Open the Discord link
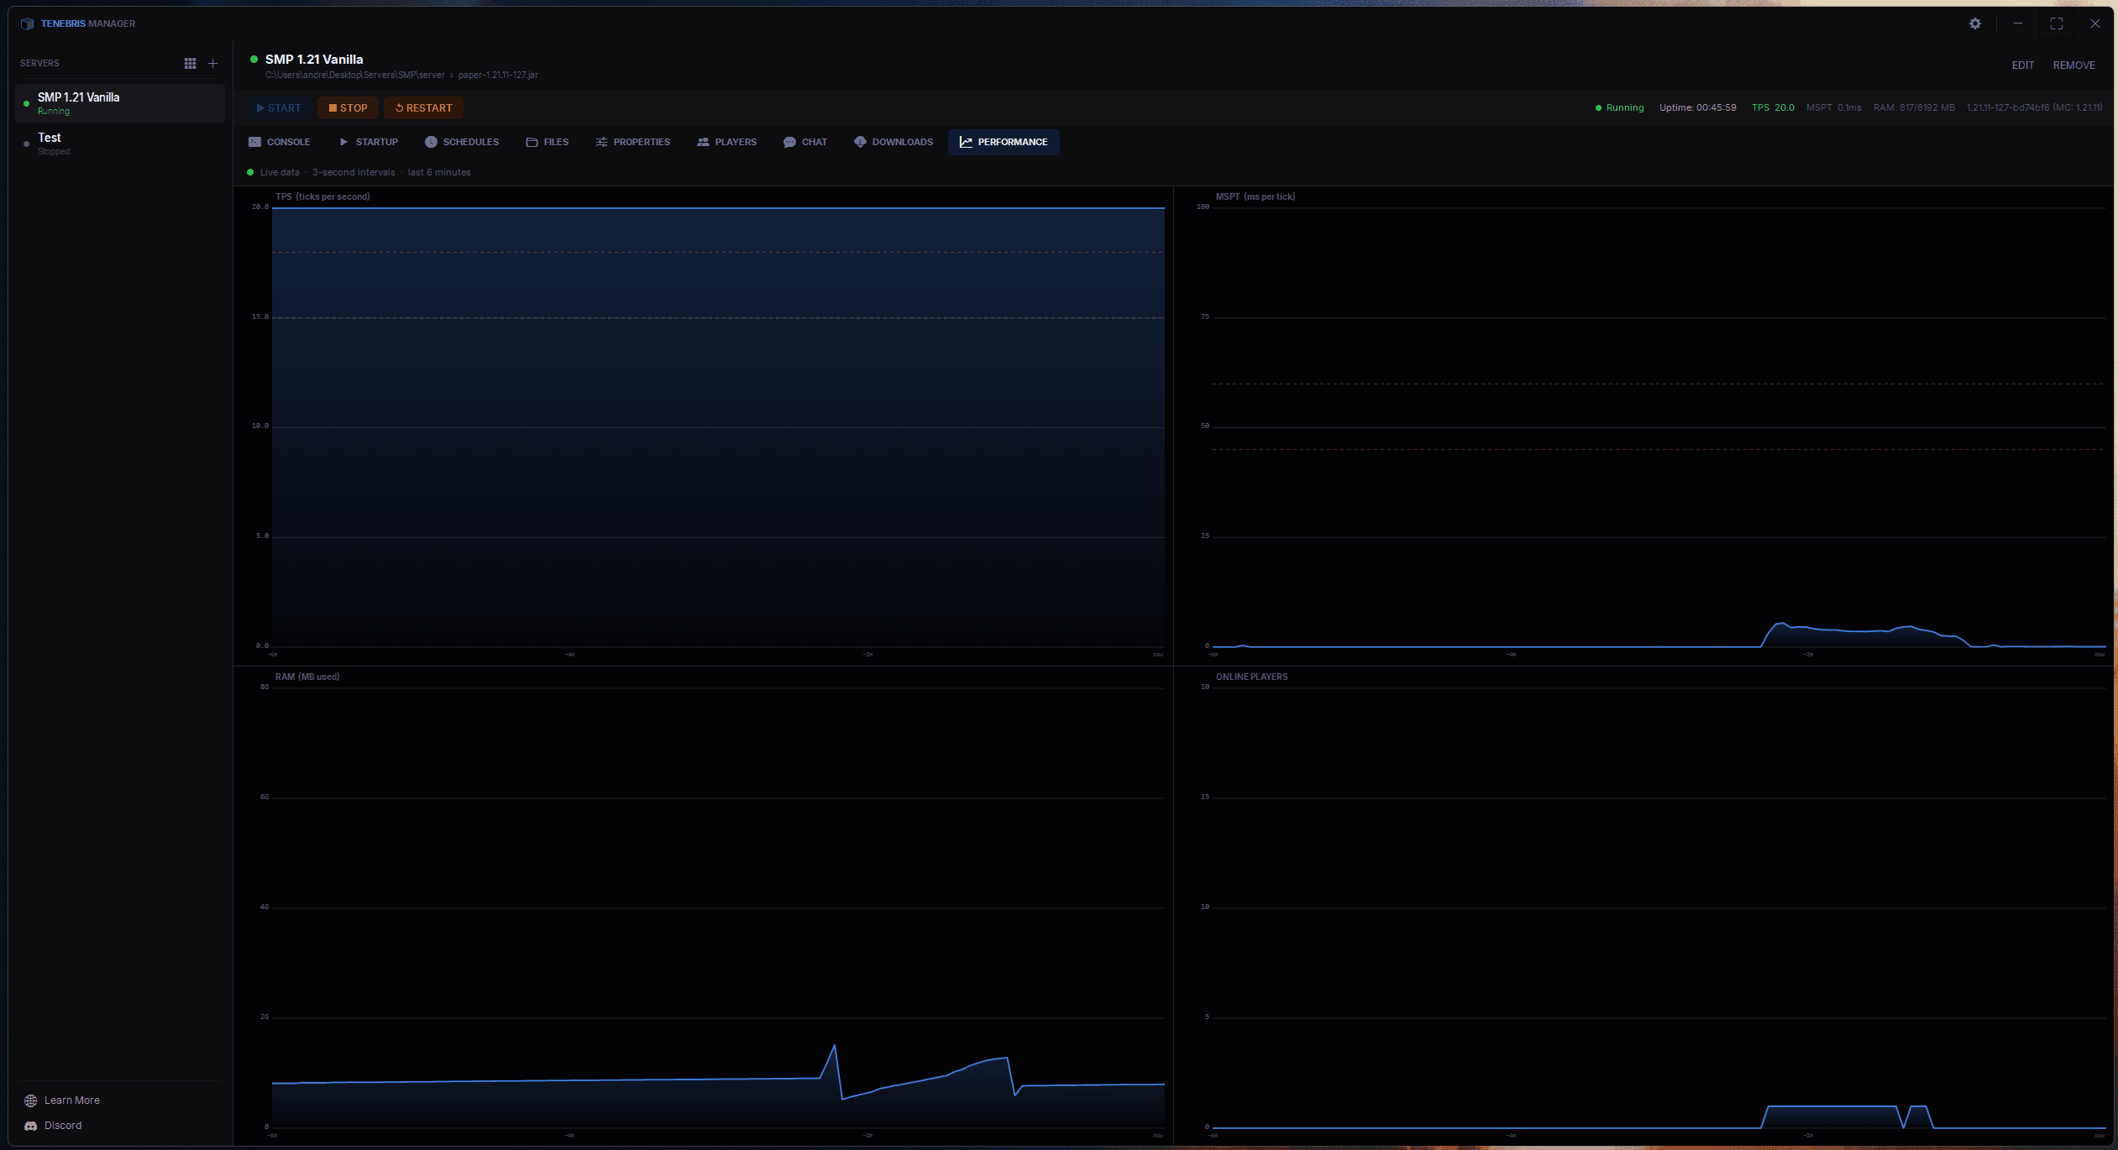This screenshot has width=2118, height=1150. click(53, 1126)
